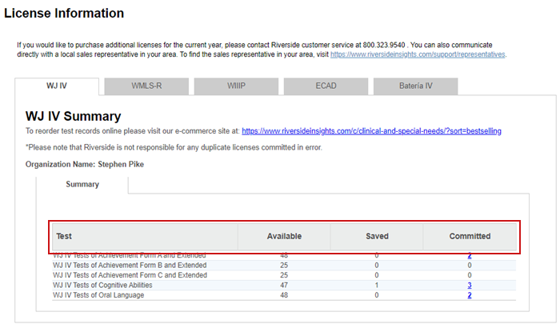The height and width of the screenshot is (328, 560).
Task: Switch to the Batería IV tab
Action: (x=415, y=86)
